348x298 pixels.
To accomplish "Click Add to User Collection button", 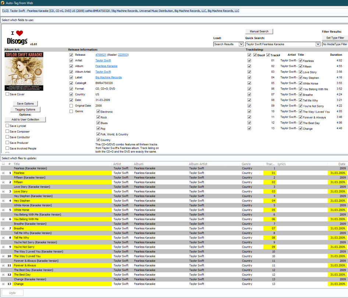I will (x=25, y=120).
